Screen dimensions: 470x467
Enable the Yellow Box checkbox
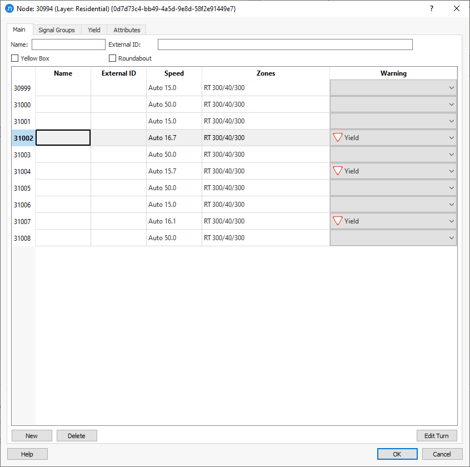[14, 58]
